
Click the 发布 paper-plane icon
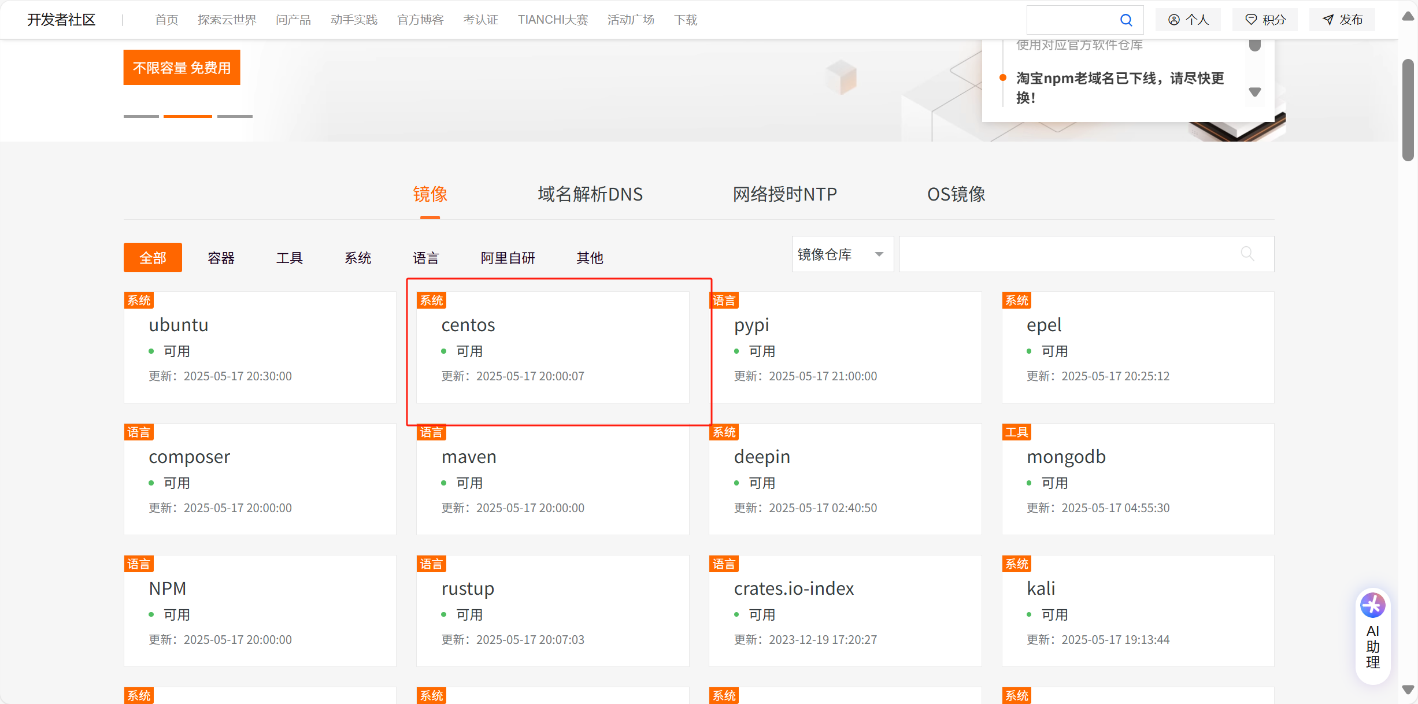tap(1328, 20)
